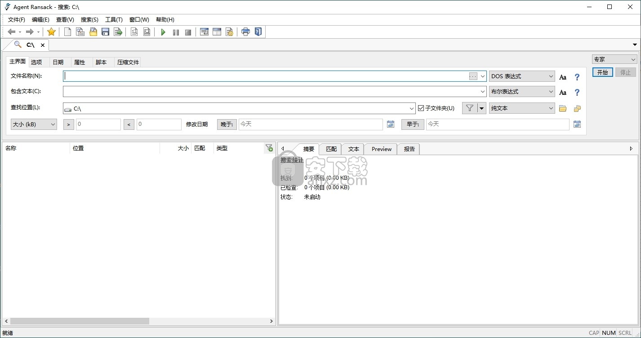Expand 查找位置 C:\ location dropdown

[x=412, y=108]
